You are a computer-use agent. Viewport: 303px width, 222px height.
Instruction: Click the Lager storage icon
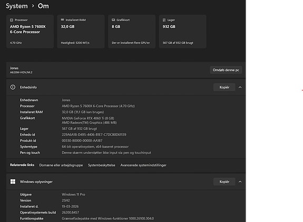click(x=164, y=20)
